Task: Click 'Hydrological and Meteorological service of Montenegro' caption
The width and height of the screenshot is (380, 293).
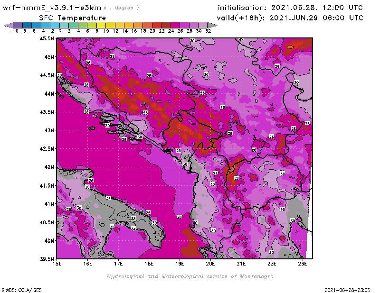Action: 190,276
